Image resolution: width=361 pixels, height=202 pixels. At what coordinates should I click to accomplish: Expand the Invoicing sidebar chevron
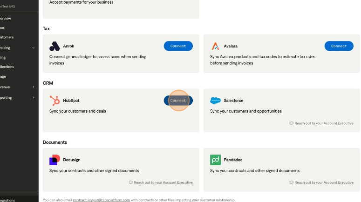point(34,48)
